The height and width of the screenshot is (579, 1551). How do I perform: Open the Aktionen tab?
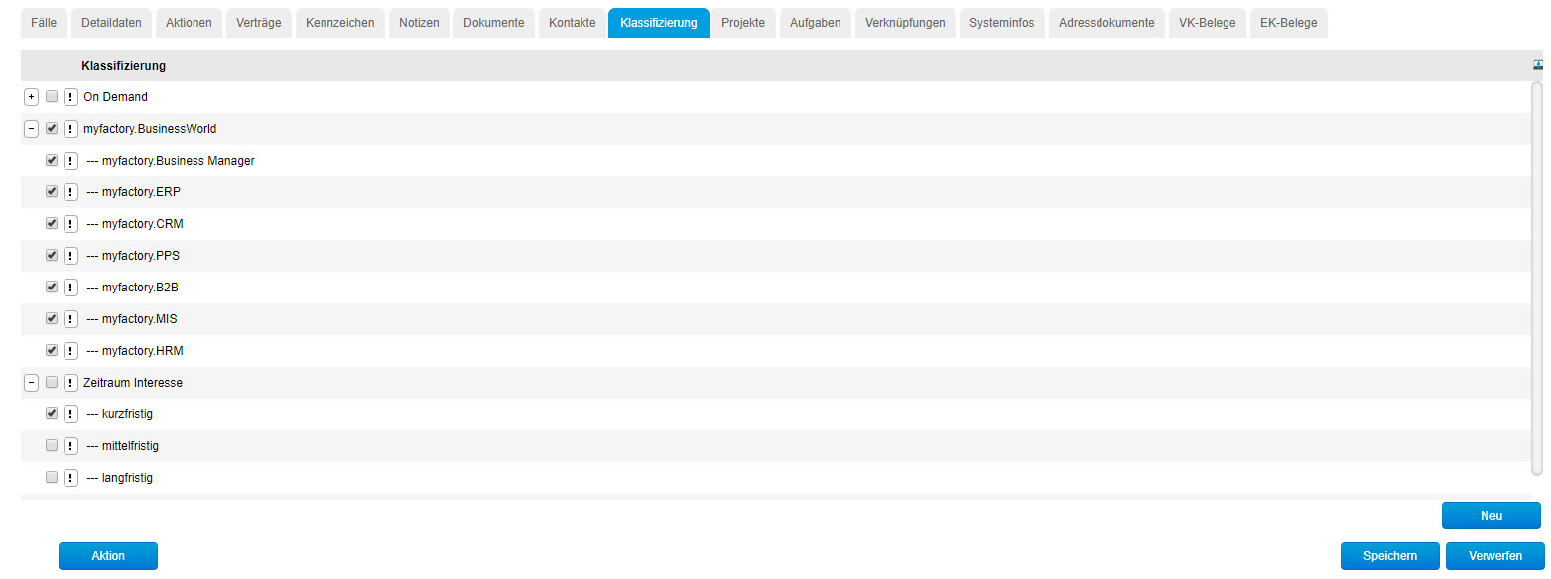point(189,23)
